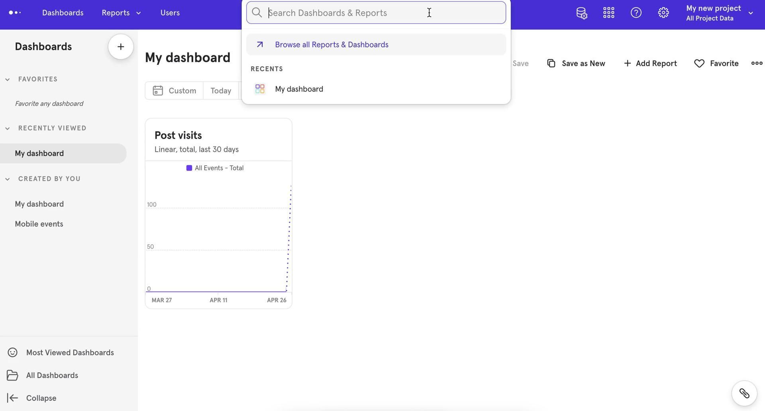Viewport: 765px width, 411px height.
Task: Open the applications grid icon
Action: coord(608,13)
